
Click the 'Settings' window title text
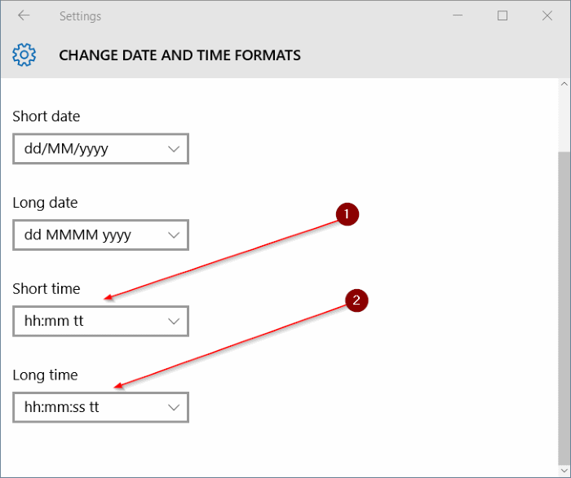point(81,16)
